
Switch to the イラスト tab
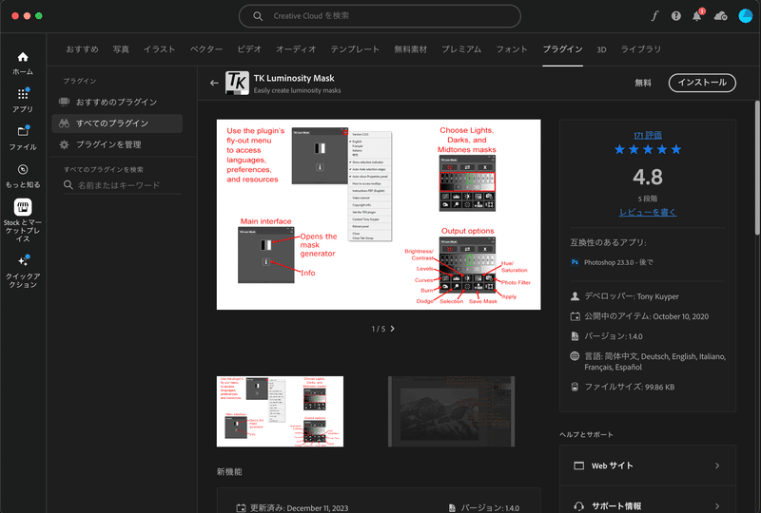[159, 49]
